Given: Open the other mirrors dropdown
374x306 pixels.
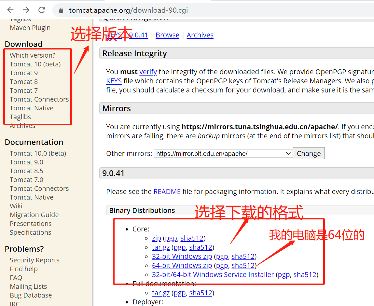Looking at the screenshot, I should pos(223,154).
